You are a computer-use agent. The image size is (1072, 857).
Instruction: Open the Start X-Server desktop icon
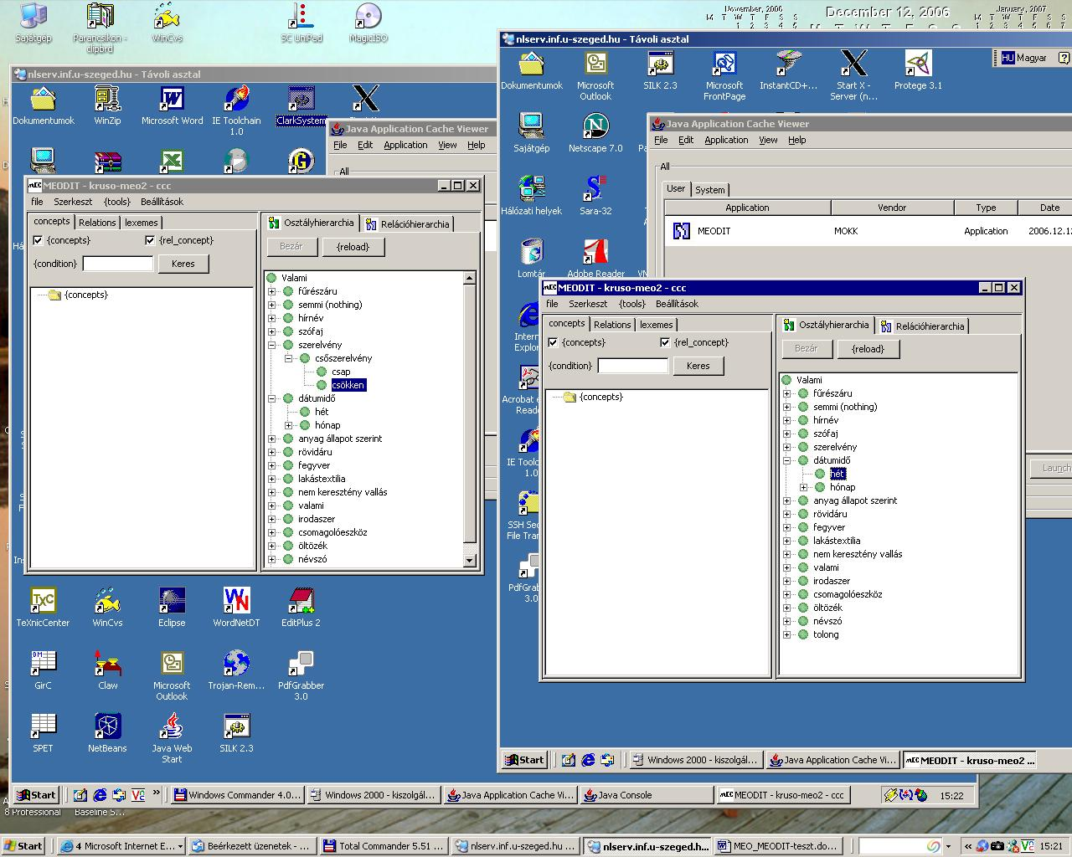[853, 75]
